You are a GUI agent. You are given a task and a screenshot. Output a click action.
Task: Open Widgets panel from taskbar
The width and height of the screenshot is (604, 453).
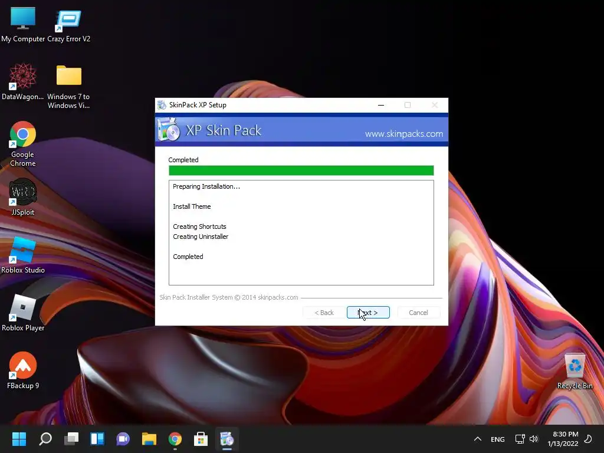(97, 439)
